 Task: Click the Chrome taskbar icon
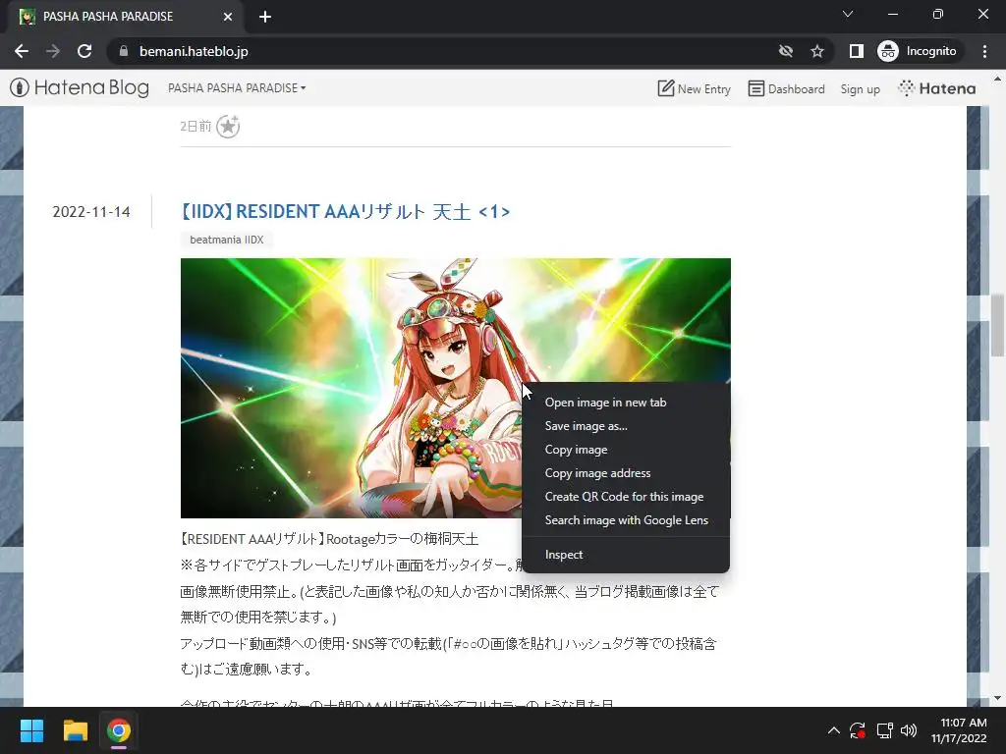click(119, 730)
